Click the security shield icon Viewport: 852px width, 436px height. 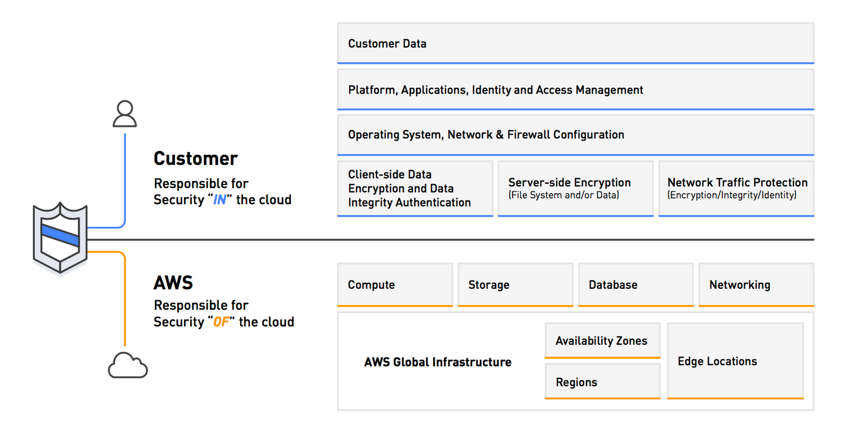[x=60, y=237]
